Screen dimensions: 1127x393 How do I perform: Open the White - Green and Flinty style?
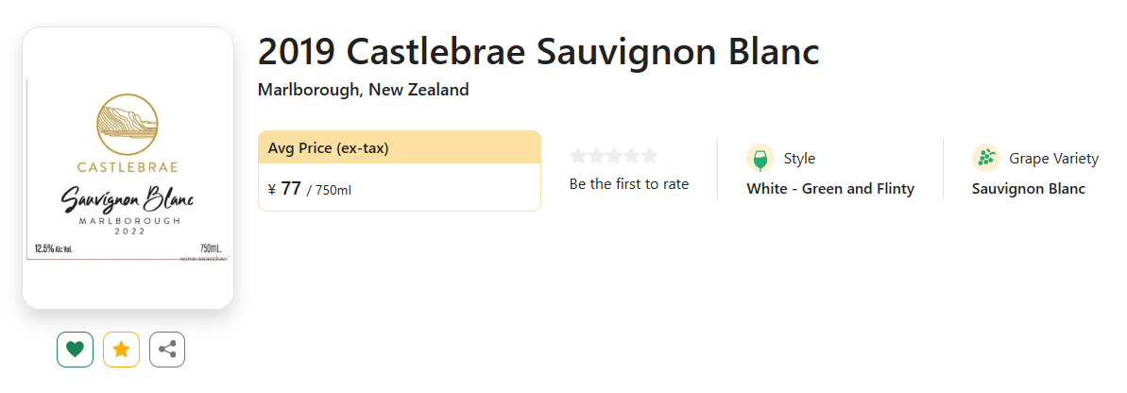pos(829,189)
